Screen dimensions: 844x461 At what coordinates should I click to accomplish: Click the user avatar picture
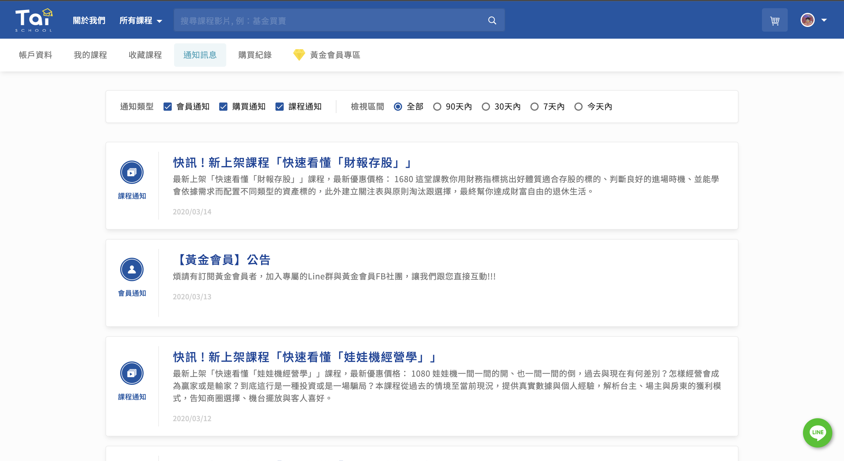(x=807, y=20)
